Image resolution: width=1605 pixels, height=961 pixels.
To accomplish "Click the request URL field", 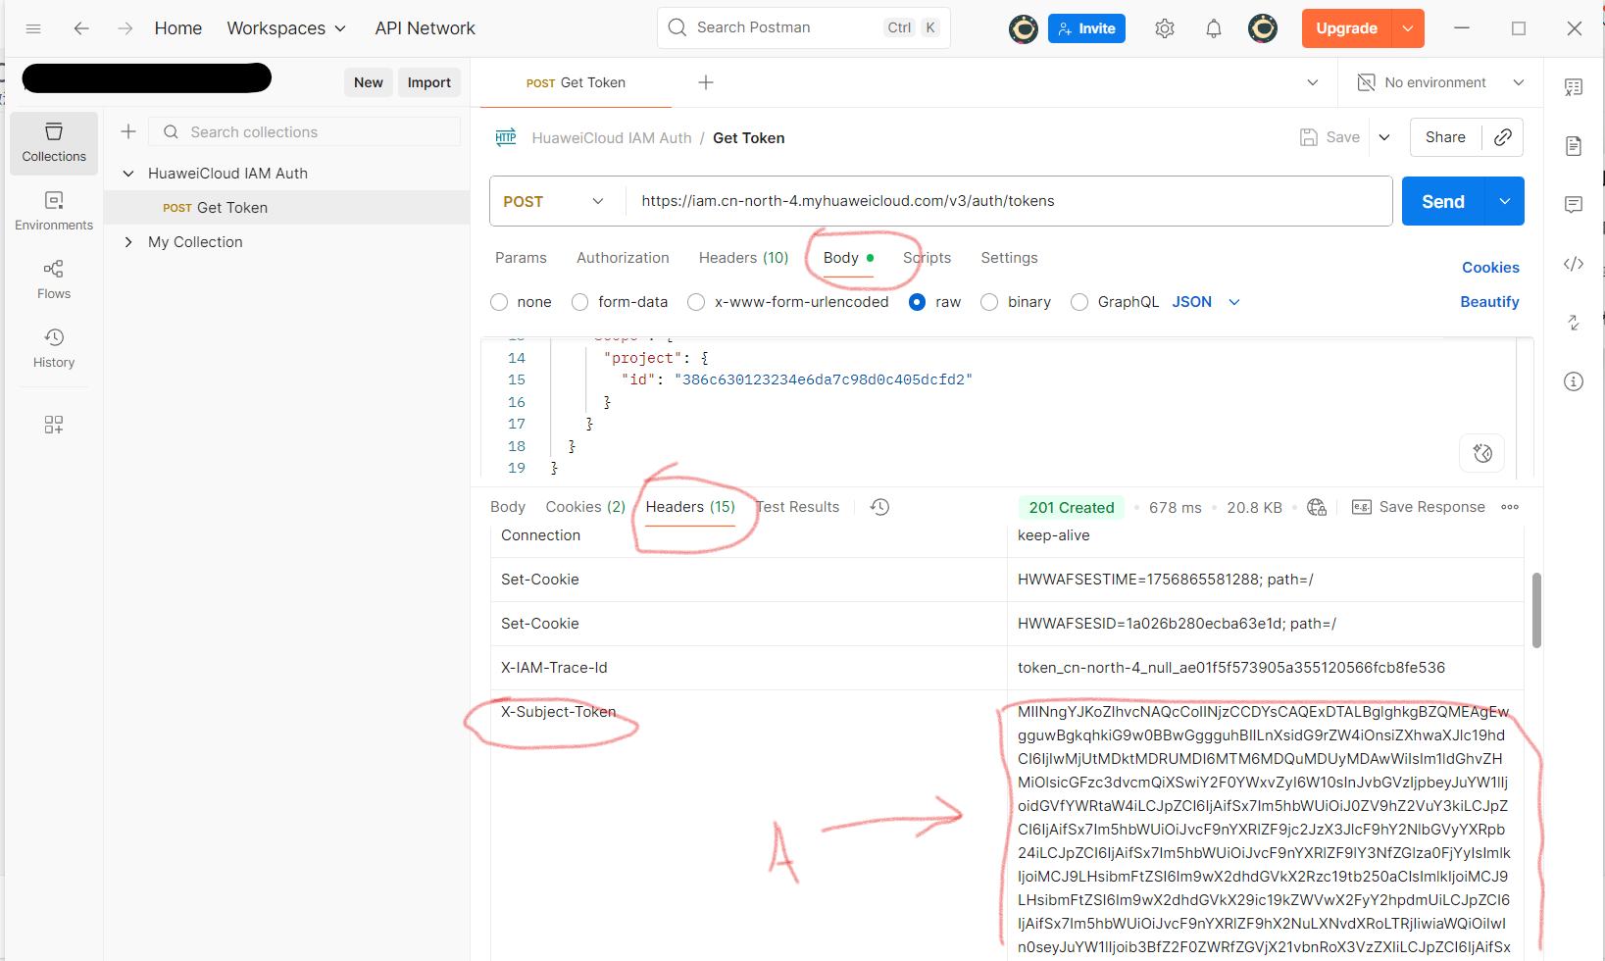I will click(x=1008, y=201).
